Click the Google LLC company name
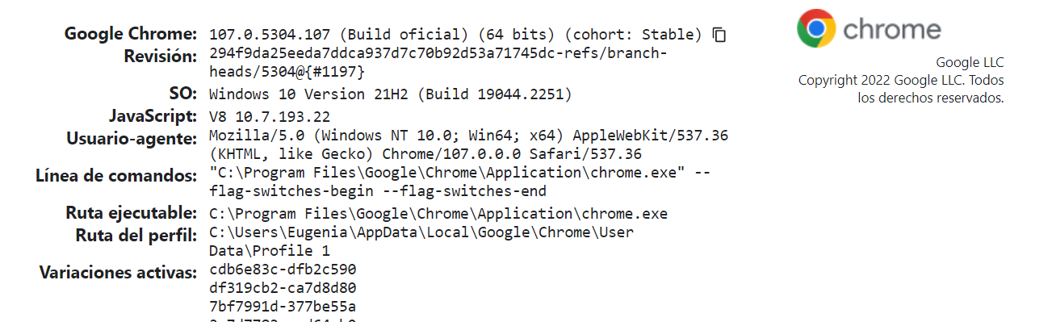1052x322 pixels. 970,62
